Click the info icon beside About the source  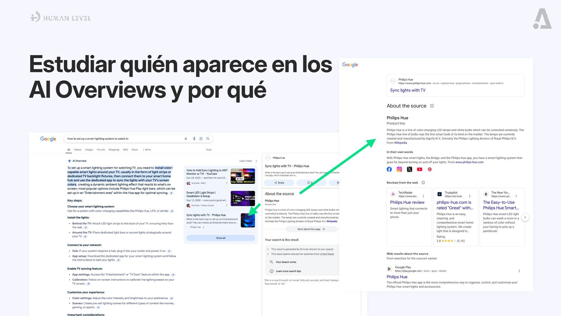click(432, 106)
